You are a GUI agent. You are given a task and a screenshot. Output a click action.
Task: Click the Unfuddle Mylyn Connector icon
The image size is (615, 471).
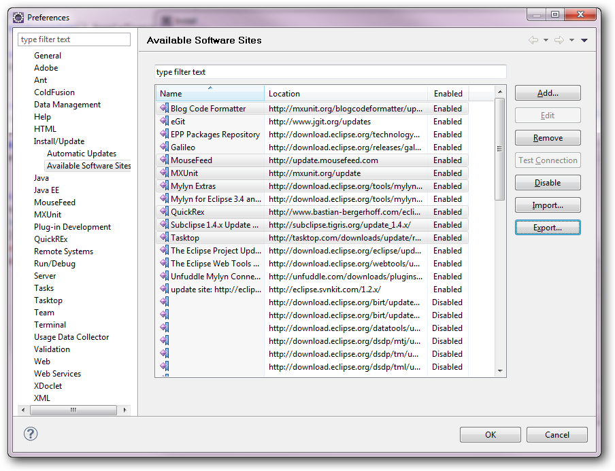[165, 276]
